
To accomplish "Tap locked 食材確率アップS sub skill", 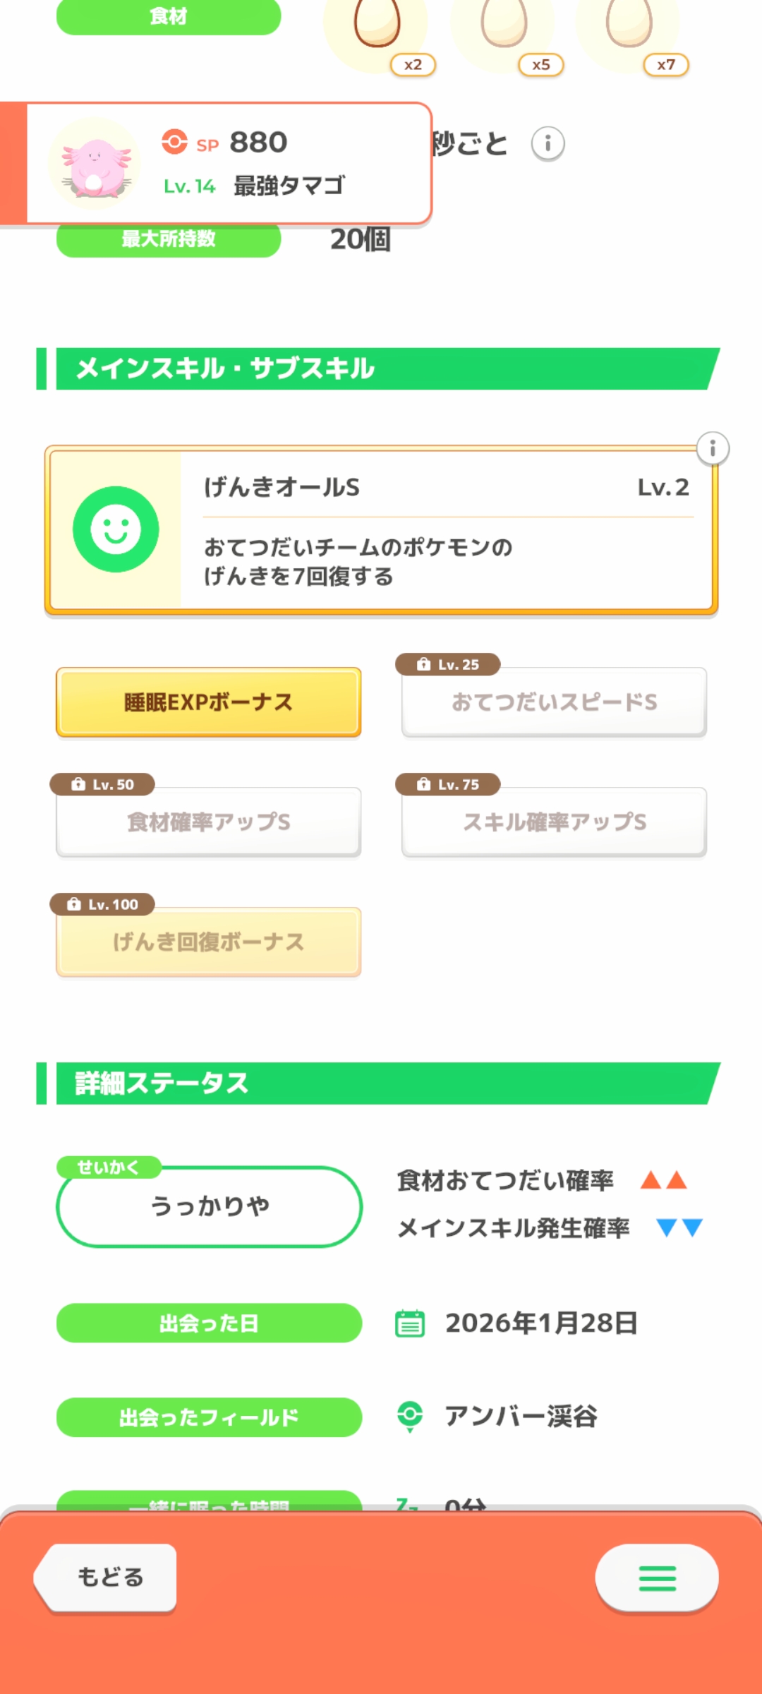I will [x=209, y=822].
